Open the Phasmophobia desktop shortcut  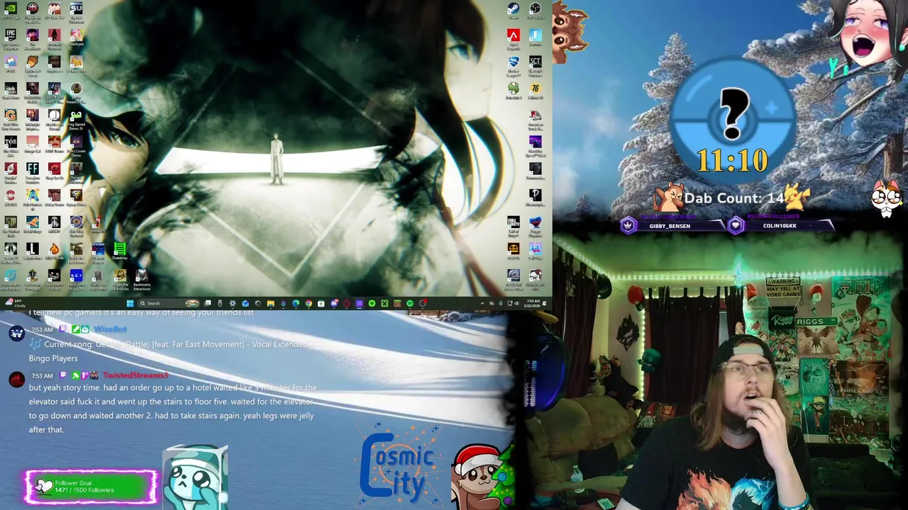(536, 195)
